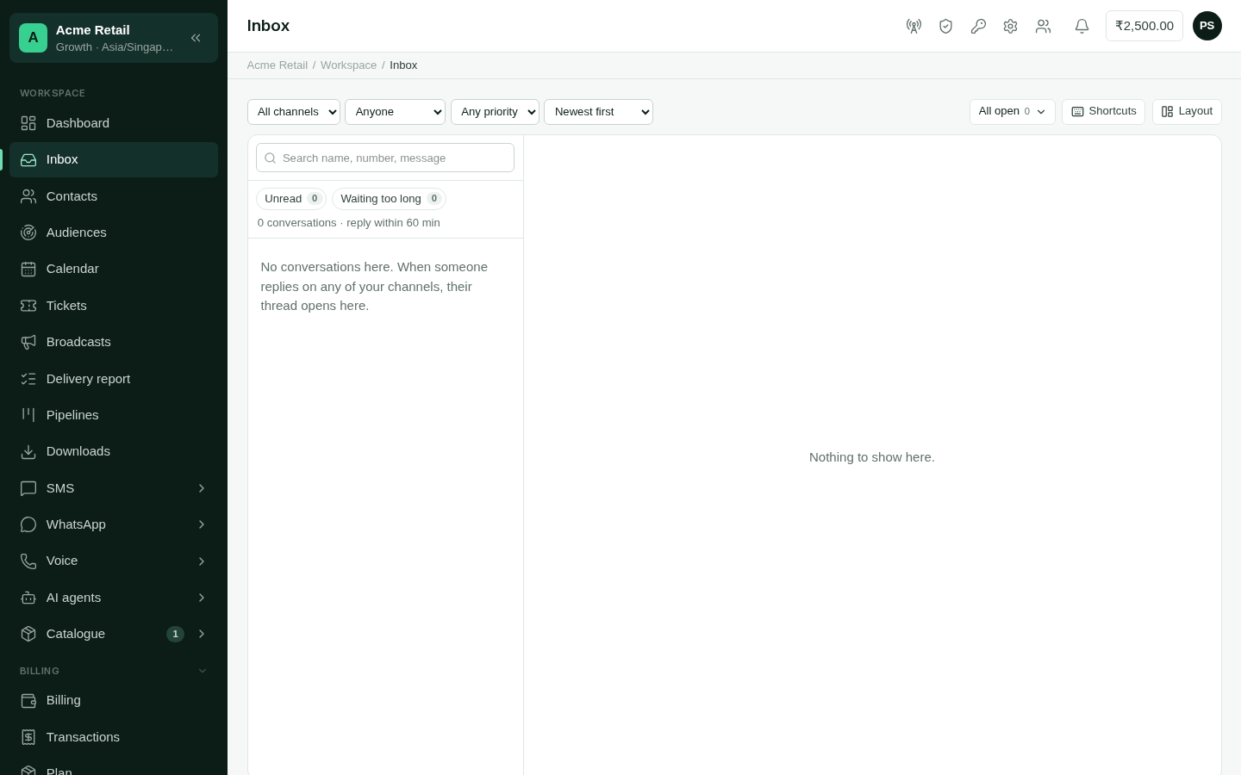Toggle the Unread filter chip

[x=291, y=199]
